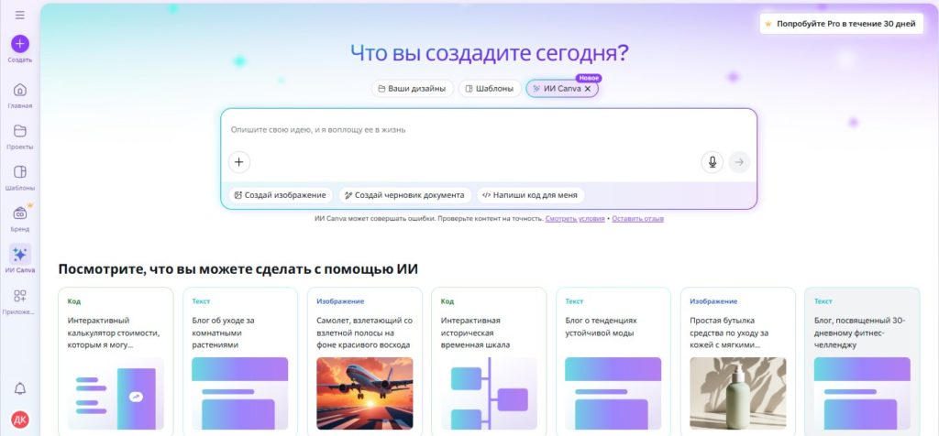Open the ДК account avatar
Viewport: 939px width, 436px height.
pyautogui.click(x=20, y=420)
